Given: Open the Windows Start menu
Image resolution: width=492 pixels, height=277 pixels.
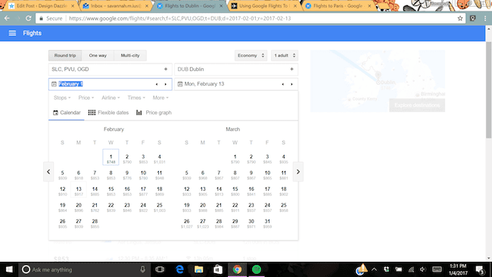Looking at the screenshot, I should [x=9, y=269].
